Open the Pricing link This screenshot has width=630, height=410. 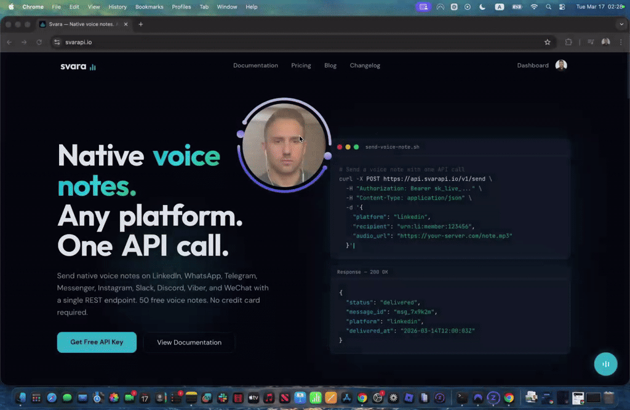pos(301,65)
